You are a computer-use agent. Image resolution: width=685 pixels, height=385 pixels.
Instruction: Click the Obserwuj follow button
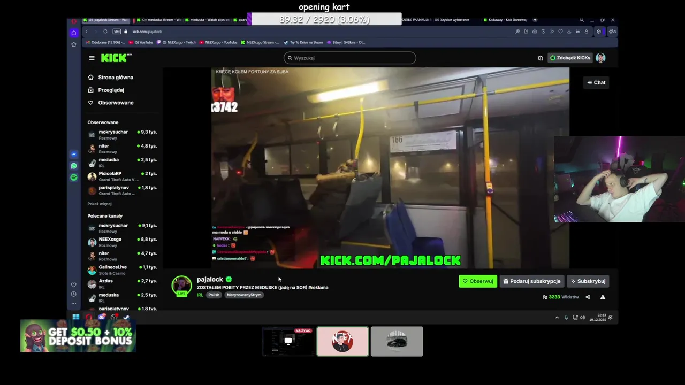[477, 281]
